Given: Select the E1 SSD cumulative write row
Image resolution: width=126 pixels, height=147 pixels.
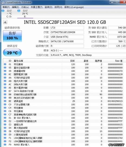Looking at the screenshot, I should pos(63,118).
